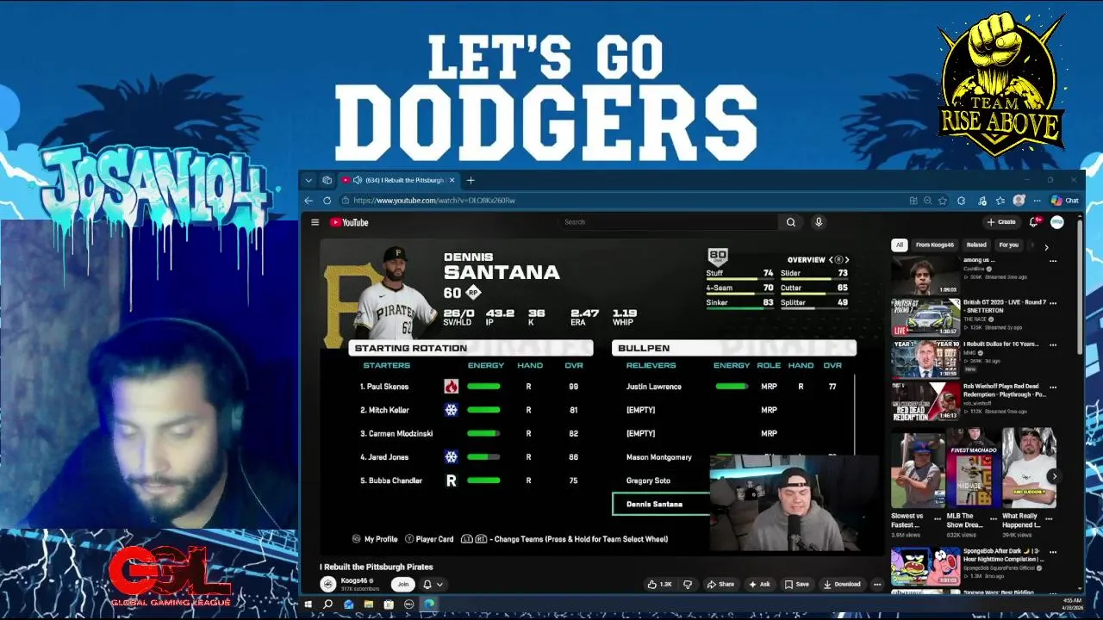Dislike the video with thumbs down
The height and width of the screenshot is (620, 1103).
click(x=687, y=584)
